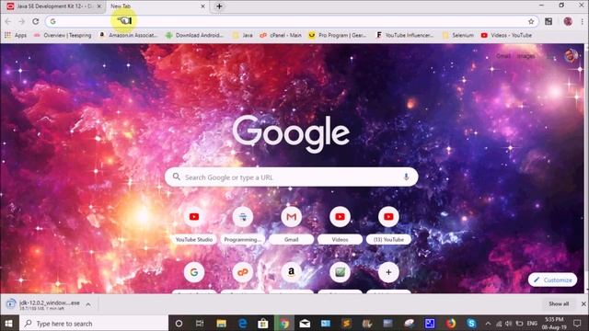Open the Apps bookmarks shortcut
589x331 pixels.
coord(16,35)
